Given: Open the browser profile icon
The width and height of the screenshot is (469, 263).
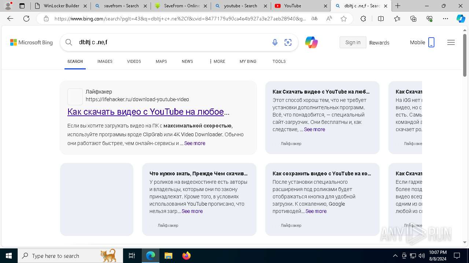Looking at the screenshot, I should coord(8,6).
